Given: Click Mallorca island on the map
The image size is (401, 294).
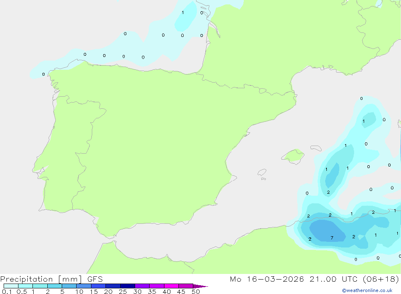Looking at the screenshot, I should click(293, 156).
